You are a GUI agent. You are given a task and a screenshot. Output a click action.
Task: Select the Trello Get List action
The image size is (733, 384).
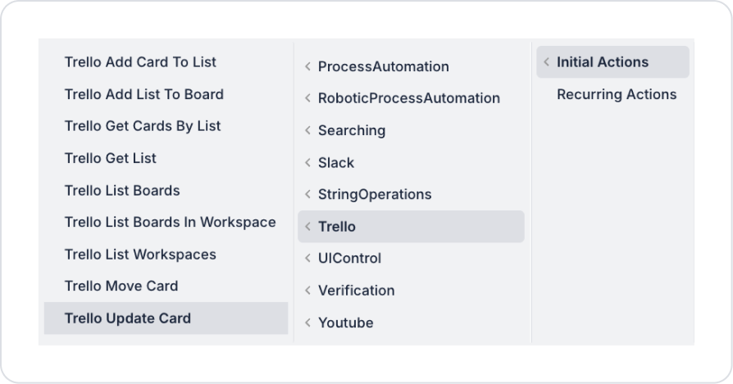pos(110,158)
